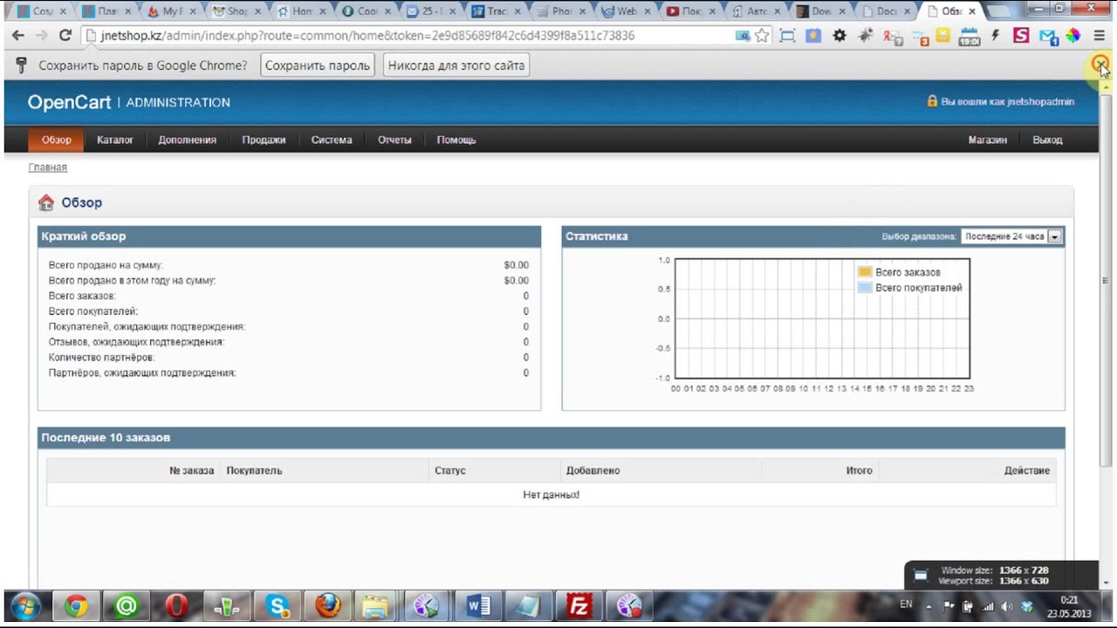The image size is (1117, 628).
Task: Click the Сохранить пароль button
Action: [x=318, y=65]
